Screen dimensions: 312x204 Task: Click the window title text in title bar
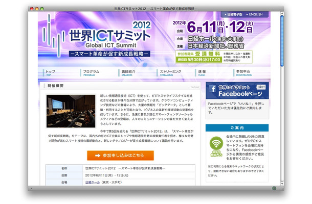156,9
